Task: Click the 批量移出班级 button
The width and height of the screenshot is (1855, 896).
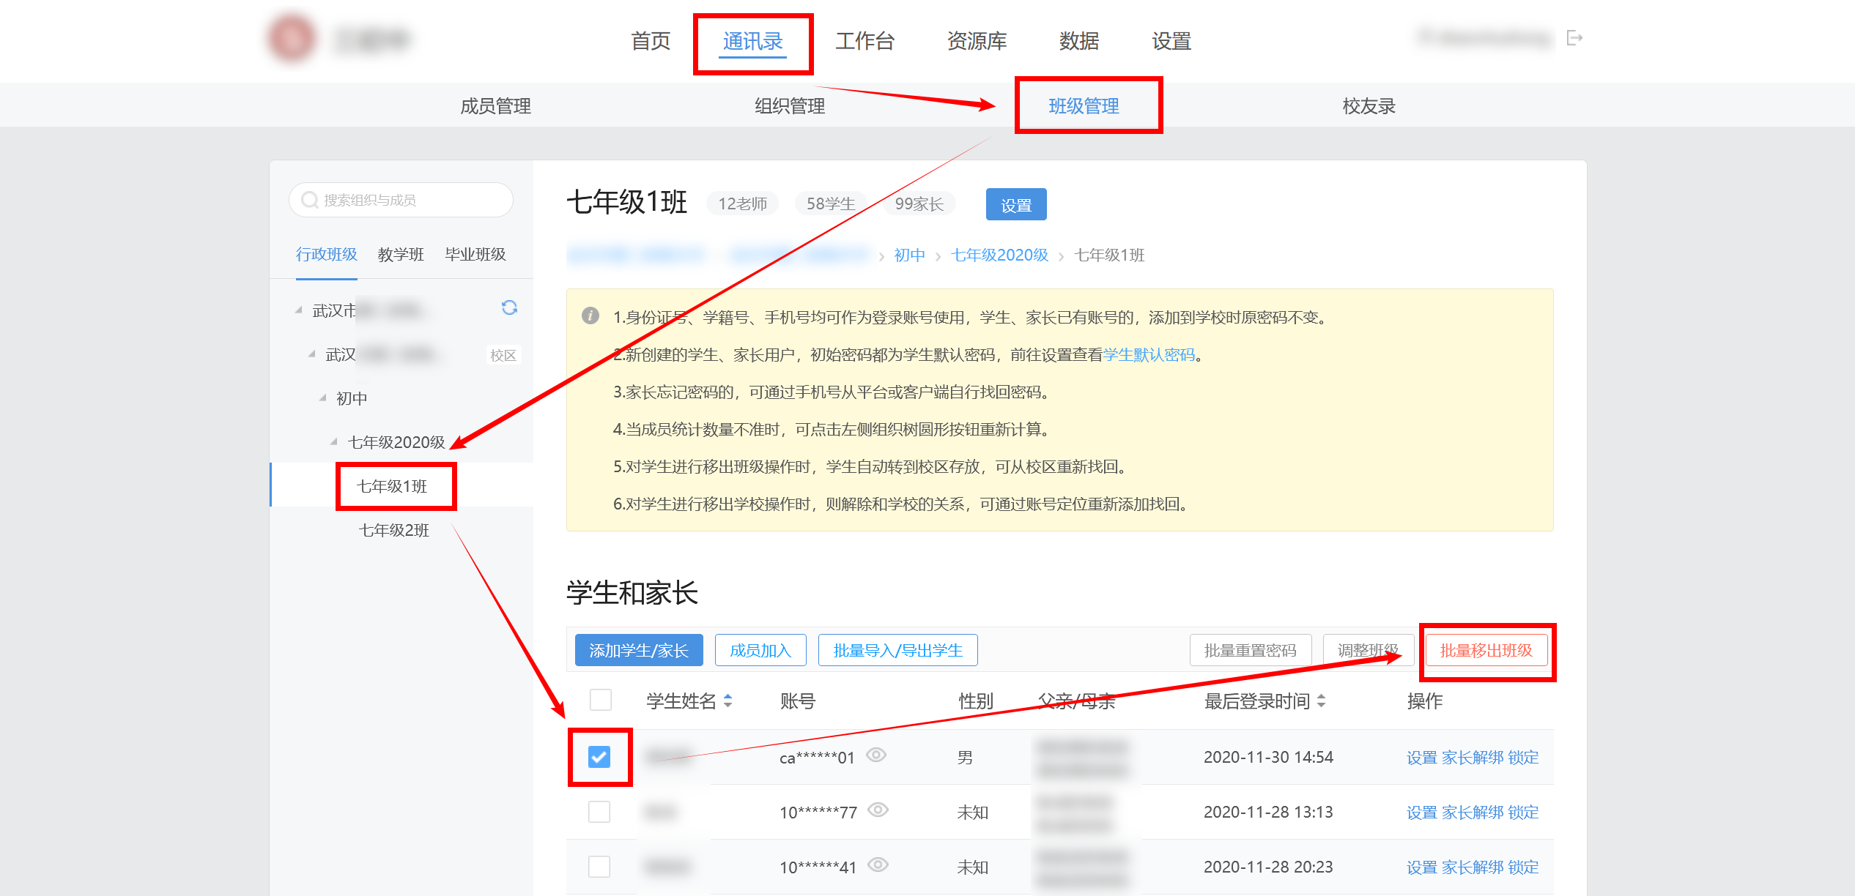Action: click(1486, 650)
